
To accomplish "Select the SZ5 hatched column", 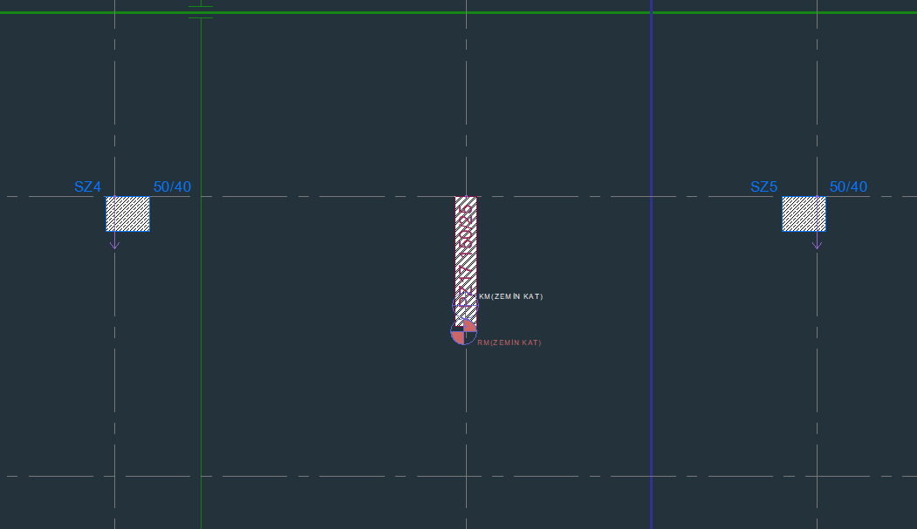I will pos(804,214).
